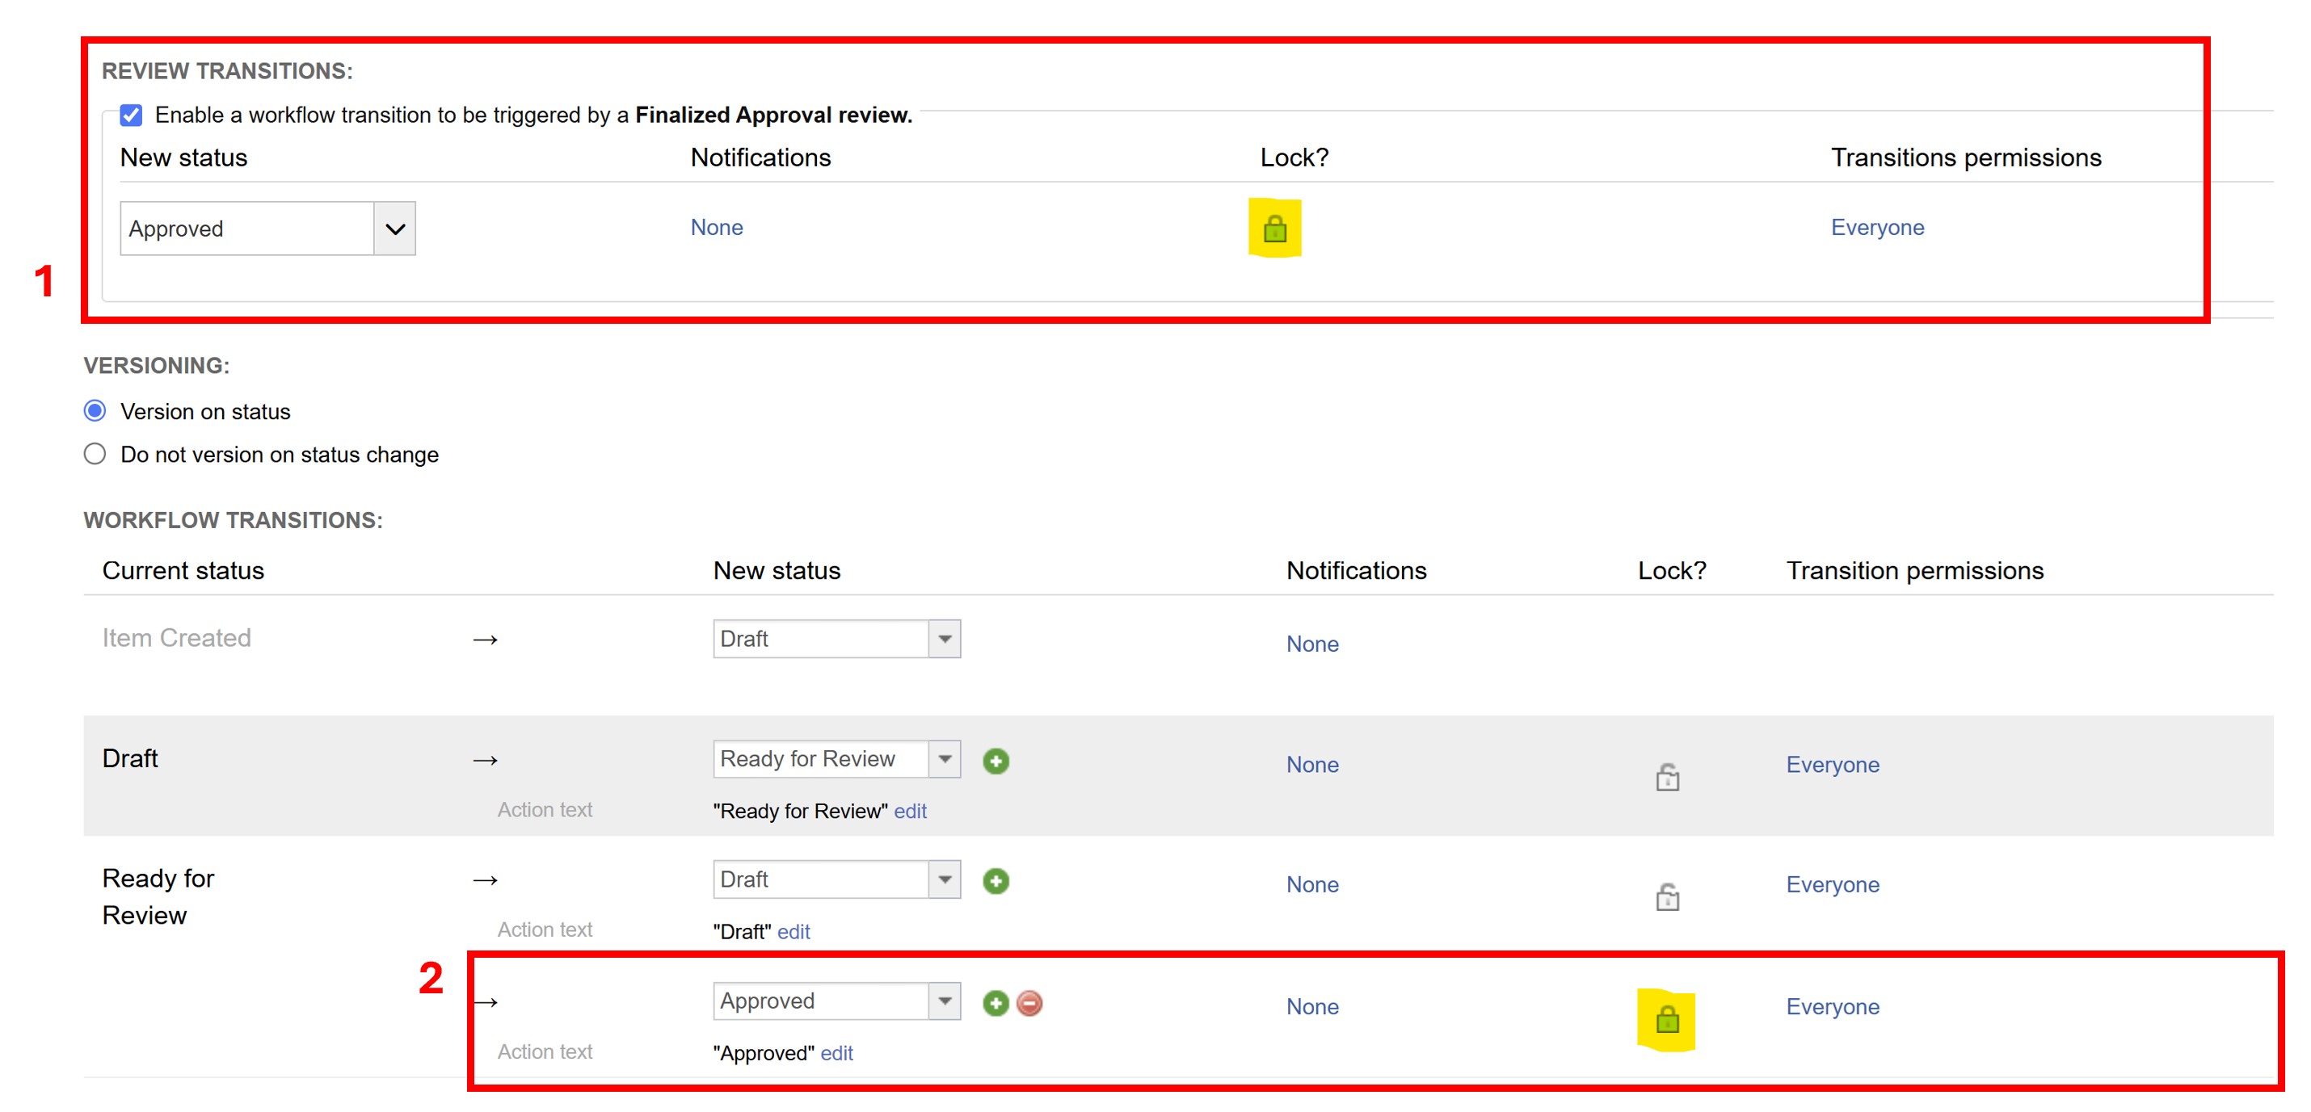The image size is (2311, 1112).
Task: Click the edit link beside "Draft" action text
Action: coord(793,932)
